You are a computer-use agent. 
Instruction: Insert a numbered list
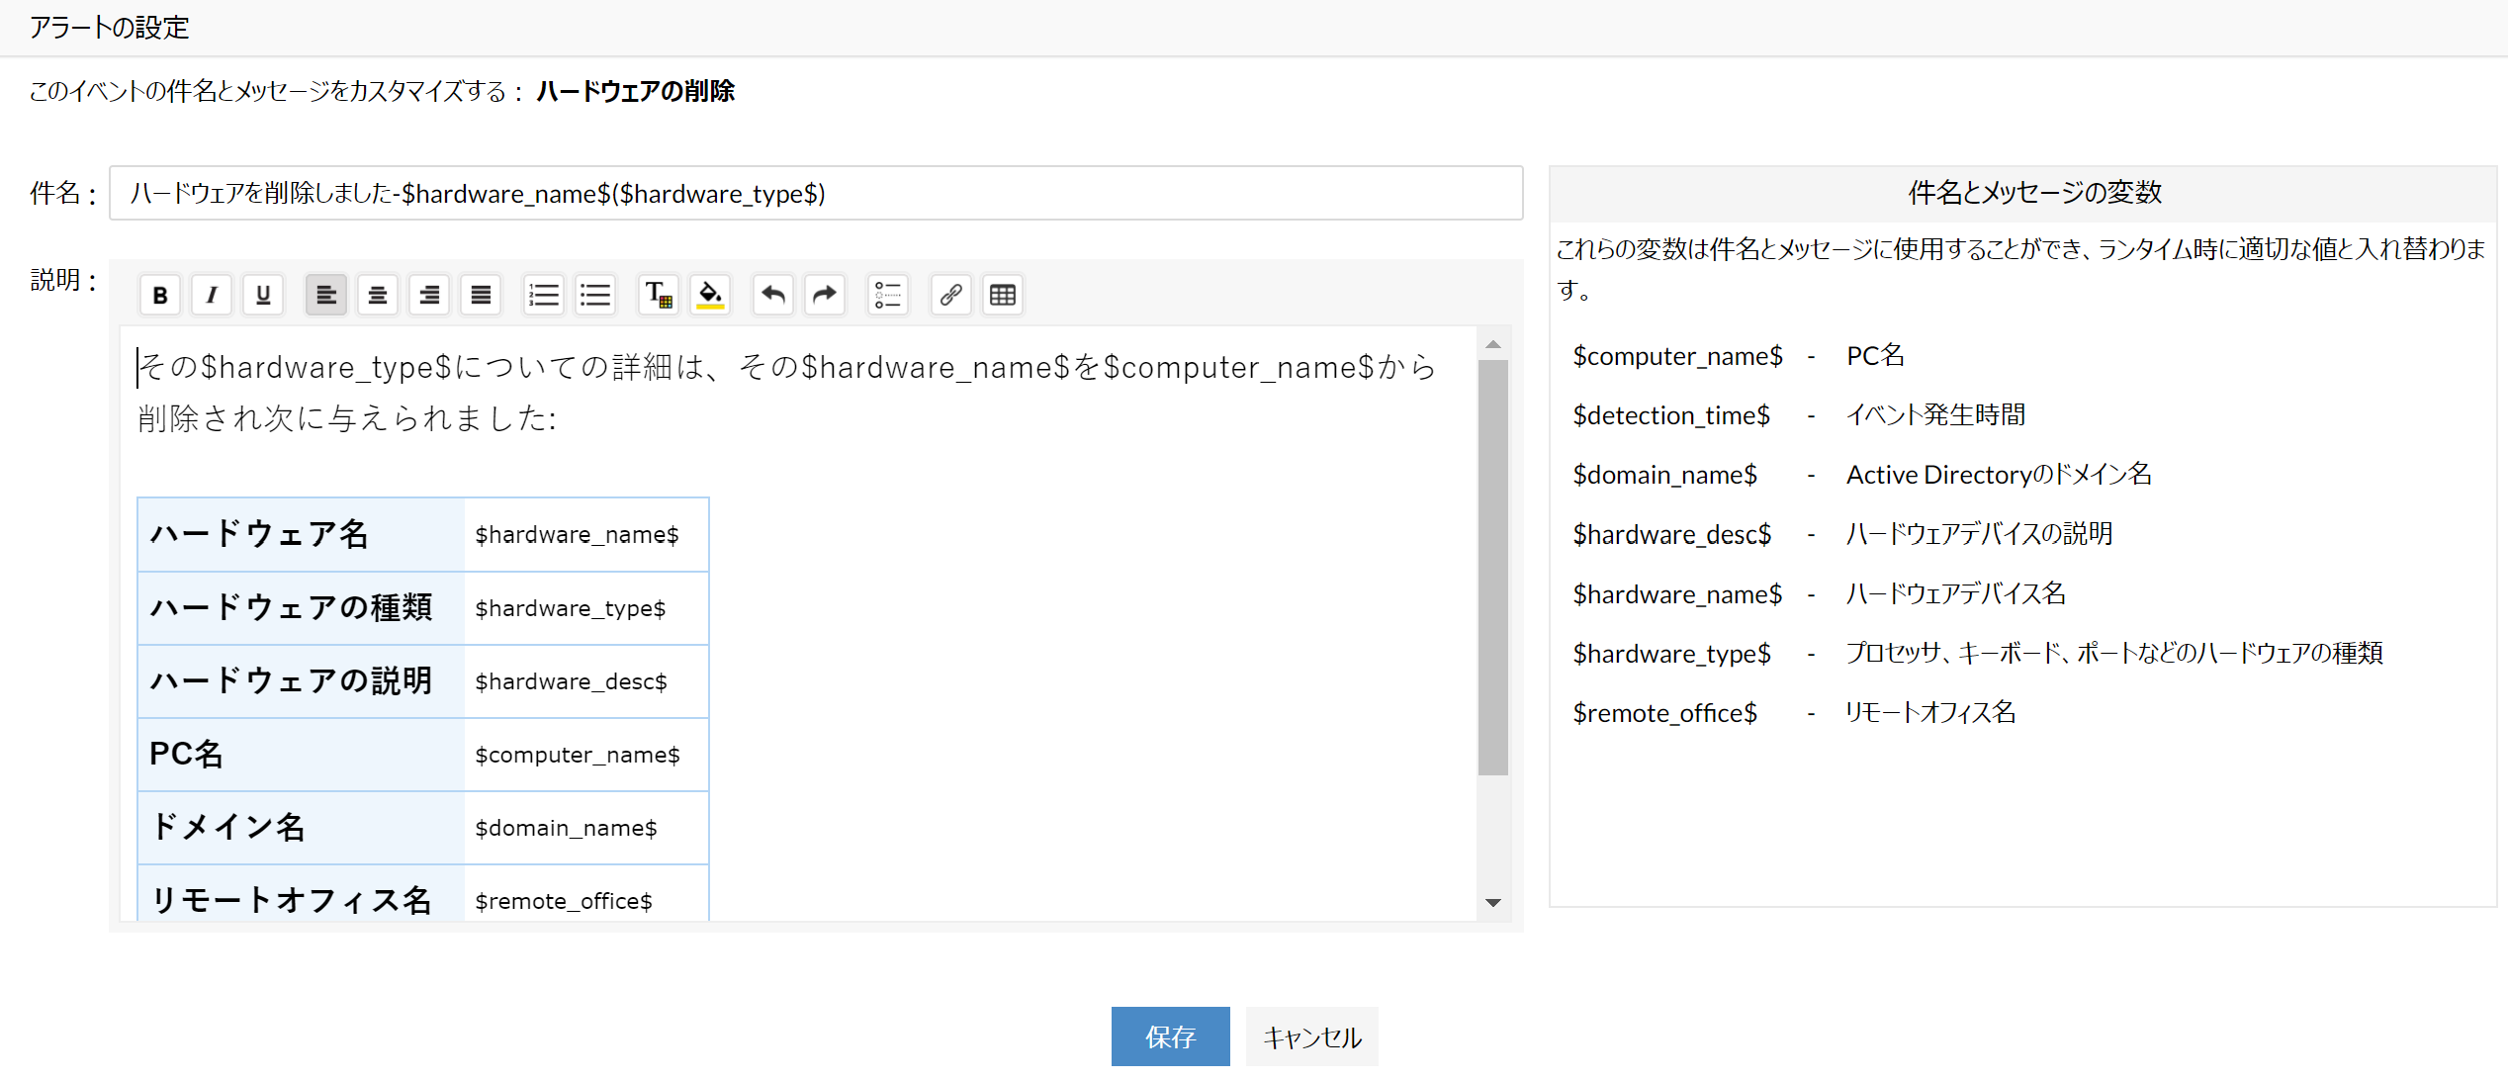click(x=544, y=295)
